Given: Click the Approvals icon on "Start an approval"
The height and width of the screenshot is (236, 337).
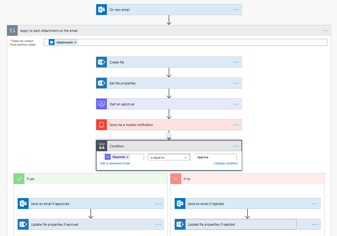Looking at the screenshot, I should 101,104.
